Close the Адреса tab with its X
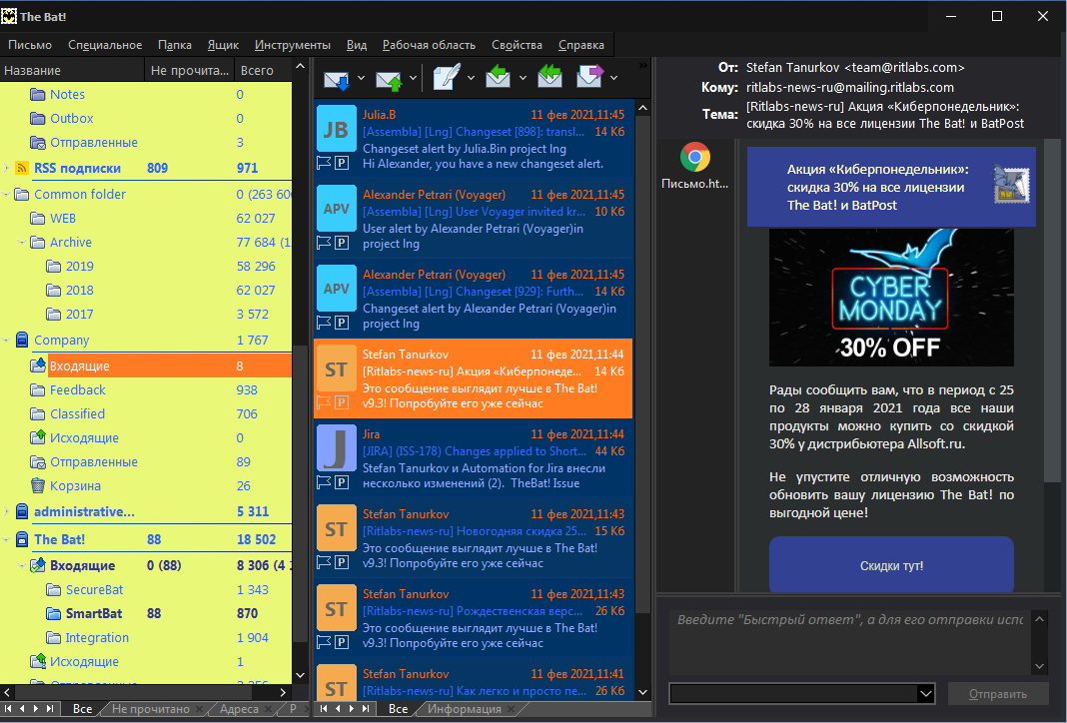 [x=268, y=709]
